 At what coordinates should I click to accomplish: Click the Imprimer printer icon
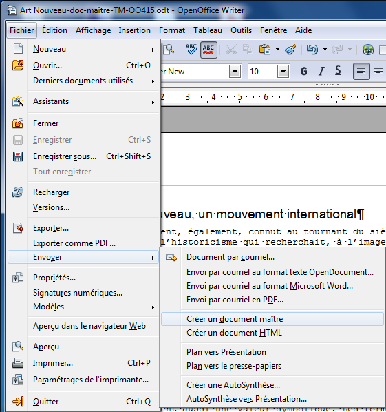[x=18, y=363]
